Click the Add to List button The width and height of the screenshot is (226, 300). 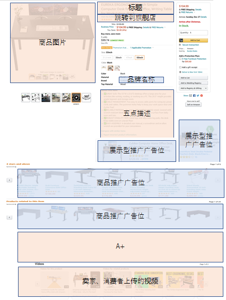[x=194, y=78]
